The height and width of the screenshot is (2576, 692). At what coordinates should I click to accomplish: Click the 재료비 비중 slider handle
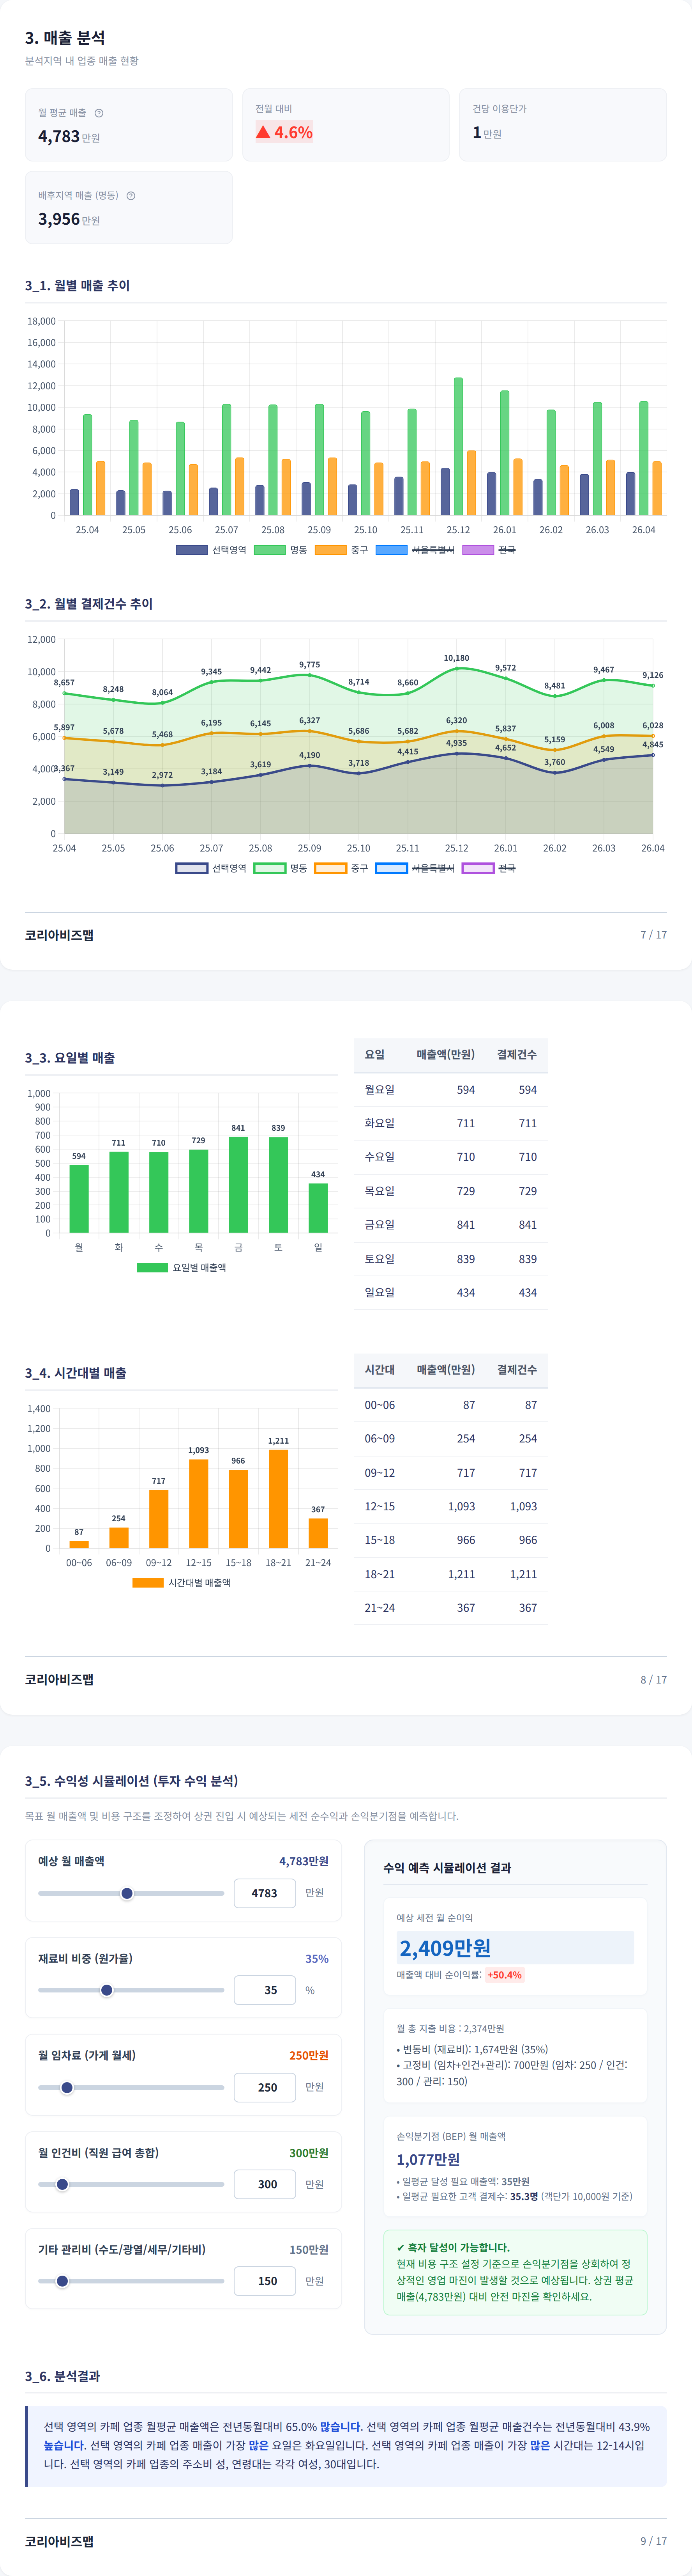107,1990
